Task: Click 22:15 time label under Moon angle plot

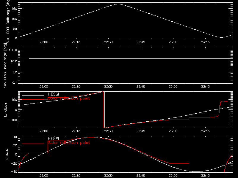Action: click(76, 87)
